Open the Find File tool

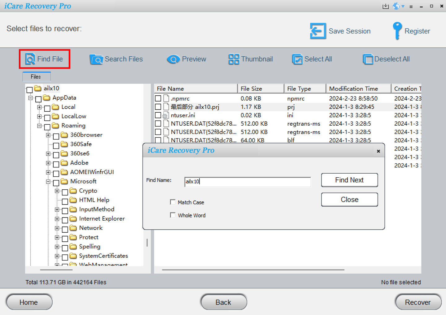[44, 59]
